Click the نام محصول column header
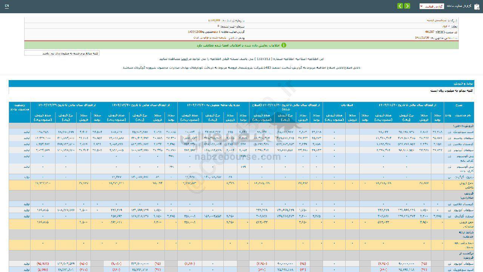This screenshot has height=272, width=483. [x=462, y=115]
